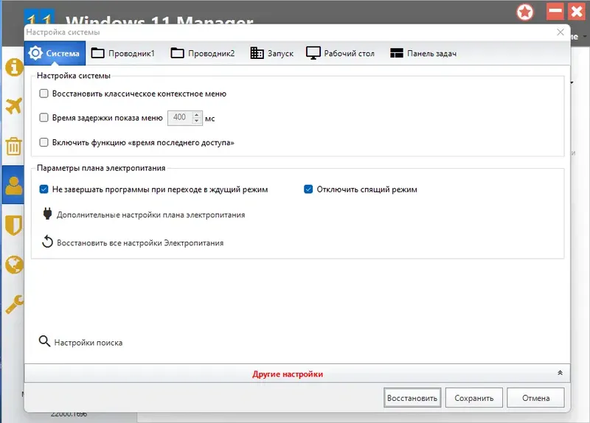Close the Настройка системы dialog
Viewport: 590px width, 423px height.
(560, 32)
